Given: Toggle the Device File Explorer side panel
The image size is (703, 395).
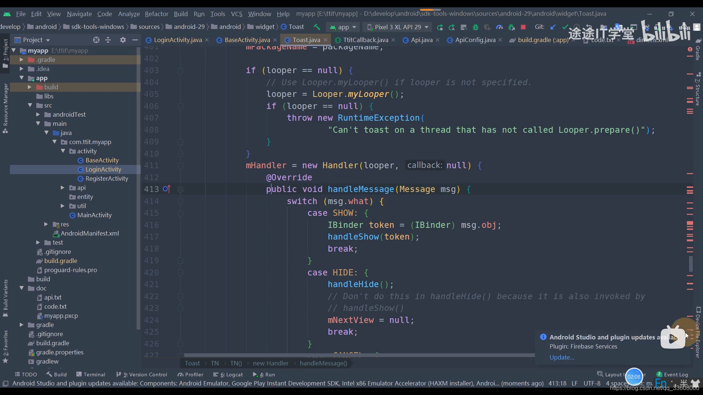Looking at the screenshot, I should point(698,332).
